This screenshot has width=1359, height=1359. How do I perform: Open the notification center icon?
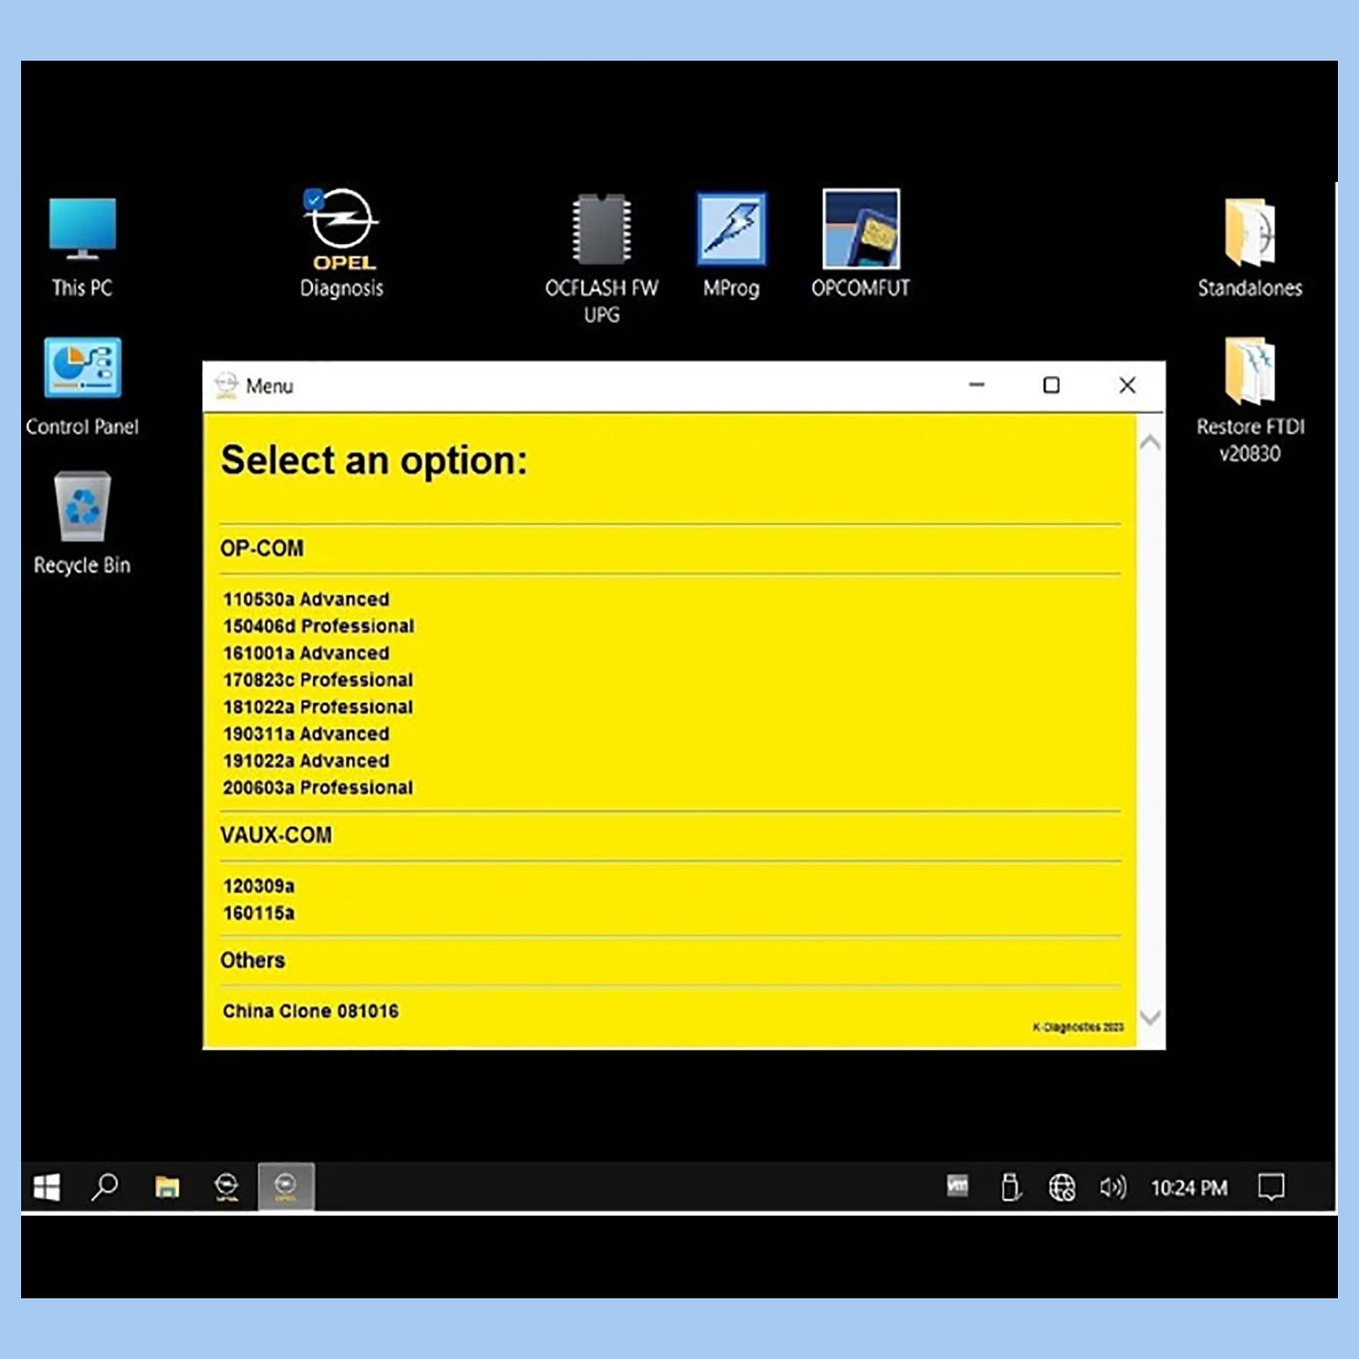[x=1271, y=1187]
